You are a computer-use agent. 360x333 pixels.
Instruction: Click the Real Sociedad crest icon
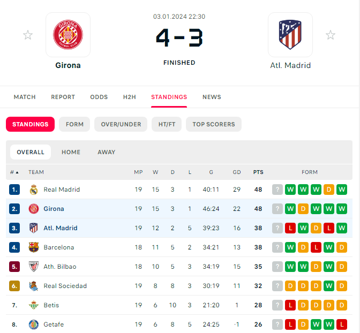pyautogui.click(x=34, y=286)
